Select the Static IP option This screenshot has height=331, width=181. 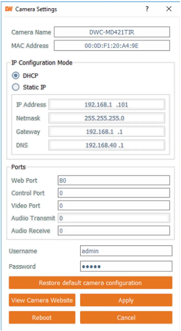[x=16, y=87]
